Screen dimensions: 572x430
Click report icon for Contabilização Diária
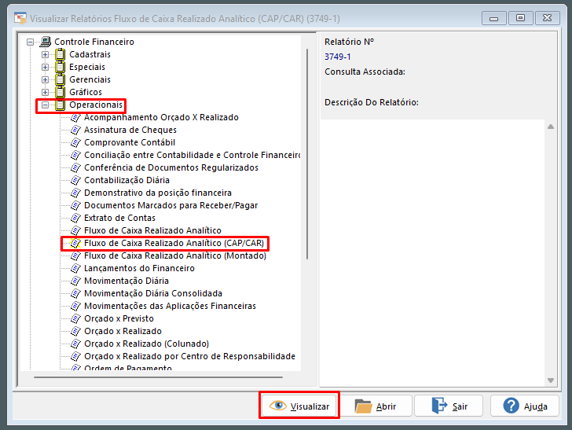[x=75, y=180]
